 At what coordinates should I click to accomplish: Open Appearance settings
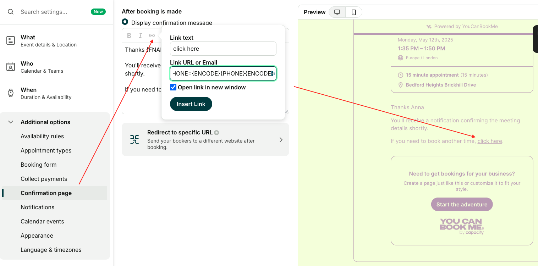tap(37, 235)
